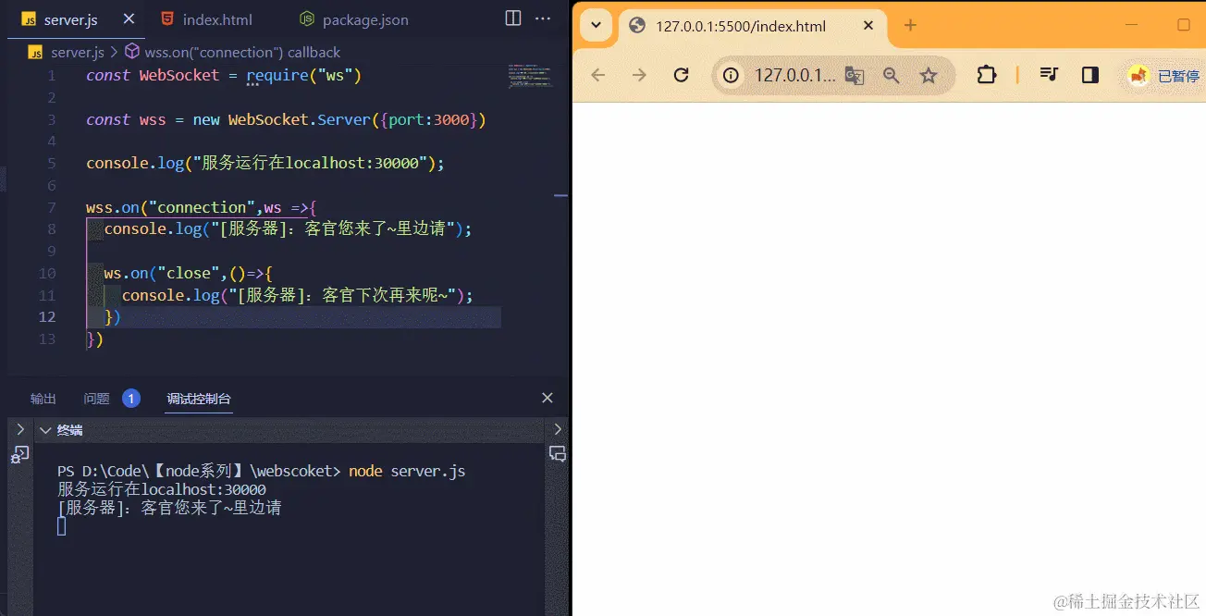The height and width of the screenshot is (616, 1206).
Task: Click the debug terminal icon at panel left
Action: pyautogui.click(x=19, y=454)
